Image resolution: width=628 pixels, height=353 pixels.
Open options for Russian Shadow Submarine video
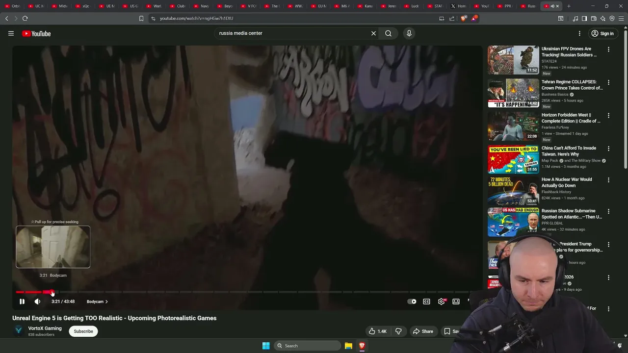pos(608,211)
